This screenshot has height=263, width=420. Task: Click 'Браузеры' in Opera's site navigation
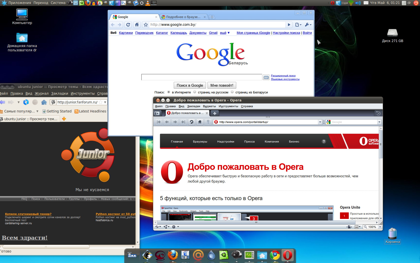click(200, 142)
